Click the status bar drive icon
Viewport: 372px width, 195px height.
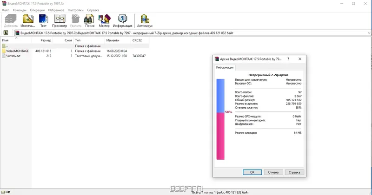pos(3,192)
